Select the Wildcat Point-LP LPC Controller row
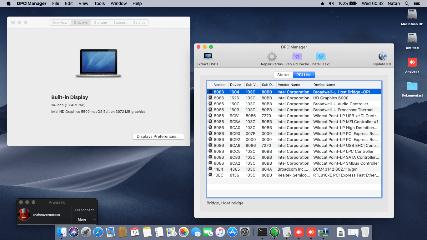This screenshot has height=240, width=427. (x=294, y=151)
